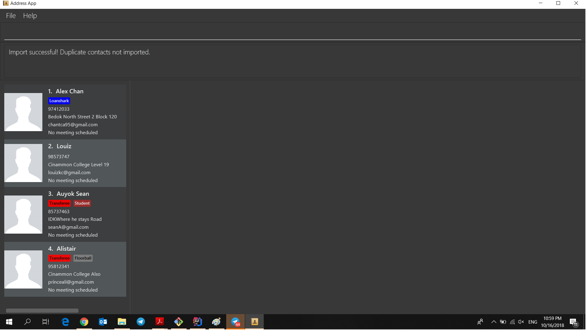Click the Student tag on Auyok Sean

[82, 203]
